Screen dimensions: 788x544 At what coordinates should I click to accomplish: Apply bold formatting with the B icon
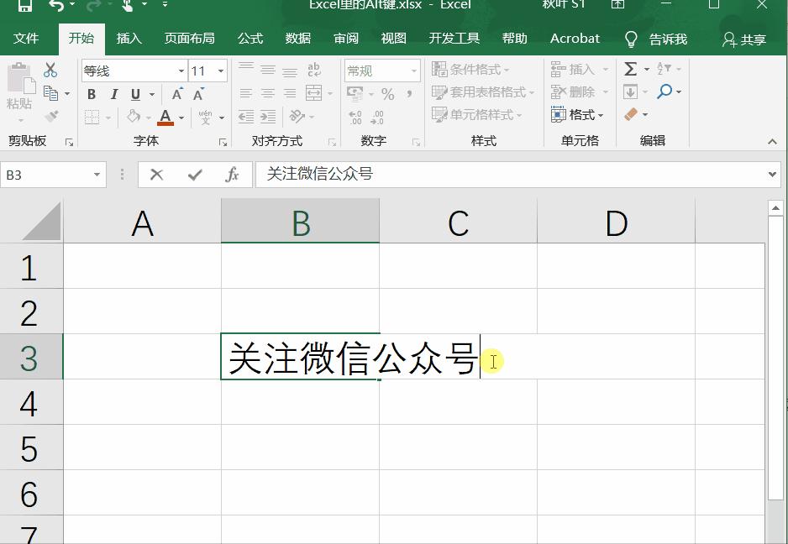click(91, 94)
